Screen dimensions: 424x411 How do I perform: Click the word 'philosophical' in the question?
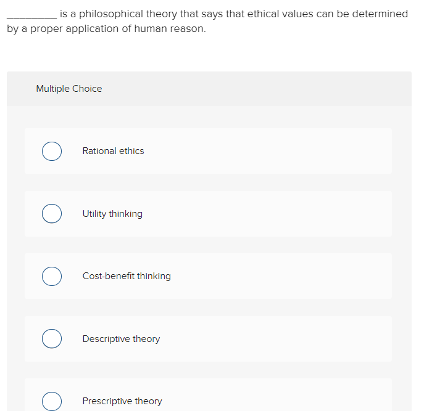(x=111, y=14)
